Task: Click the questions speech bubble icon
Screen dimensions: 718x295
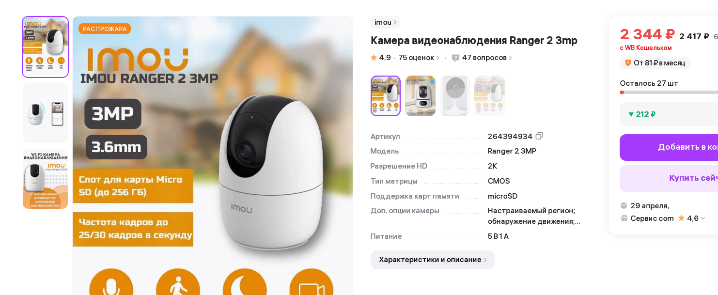Action: point(455,58)
